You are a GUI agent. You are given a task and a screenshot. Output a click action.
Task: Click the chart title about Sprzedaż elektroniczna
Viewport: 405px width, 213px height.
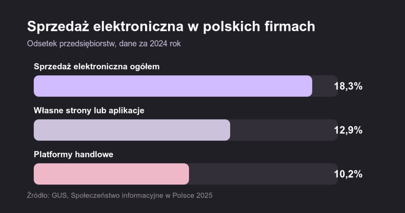171,27
